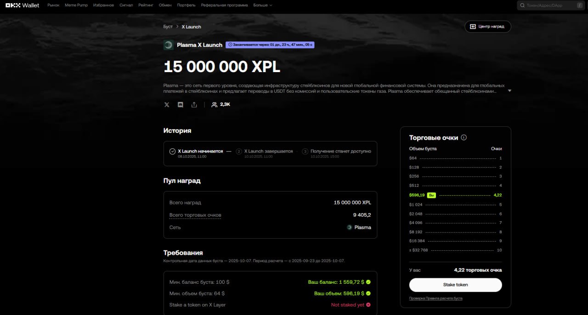Open the Проверка Правила расчета буста link
The height and width of the screenshot is (315, 588).
[435, 298]
